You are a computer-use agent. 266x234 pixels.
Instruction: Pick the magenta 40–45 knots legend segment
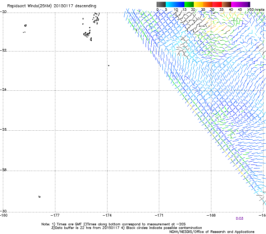236,4
